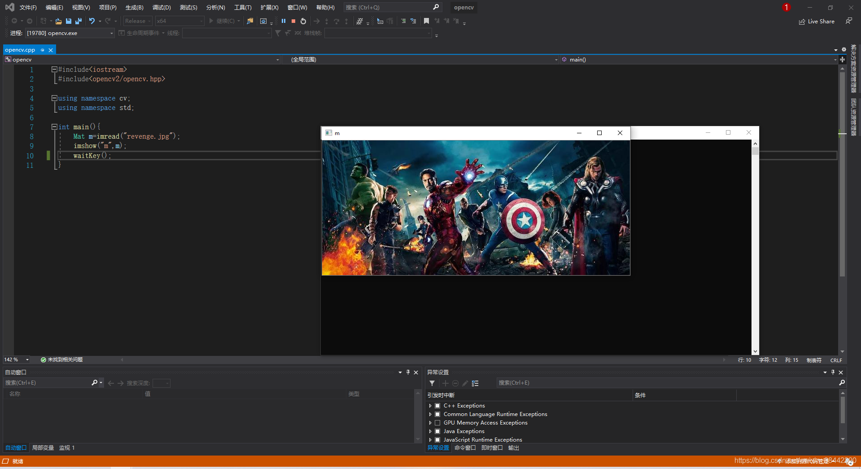The image size is (861, 469).
Task: Open the process [19780] opencv.exe dropdown
Action: 70,33
